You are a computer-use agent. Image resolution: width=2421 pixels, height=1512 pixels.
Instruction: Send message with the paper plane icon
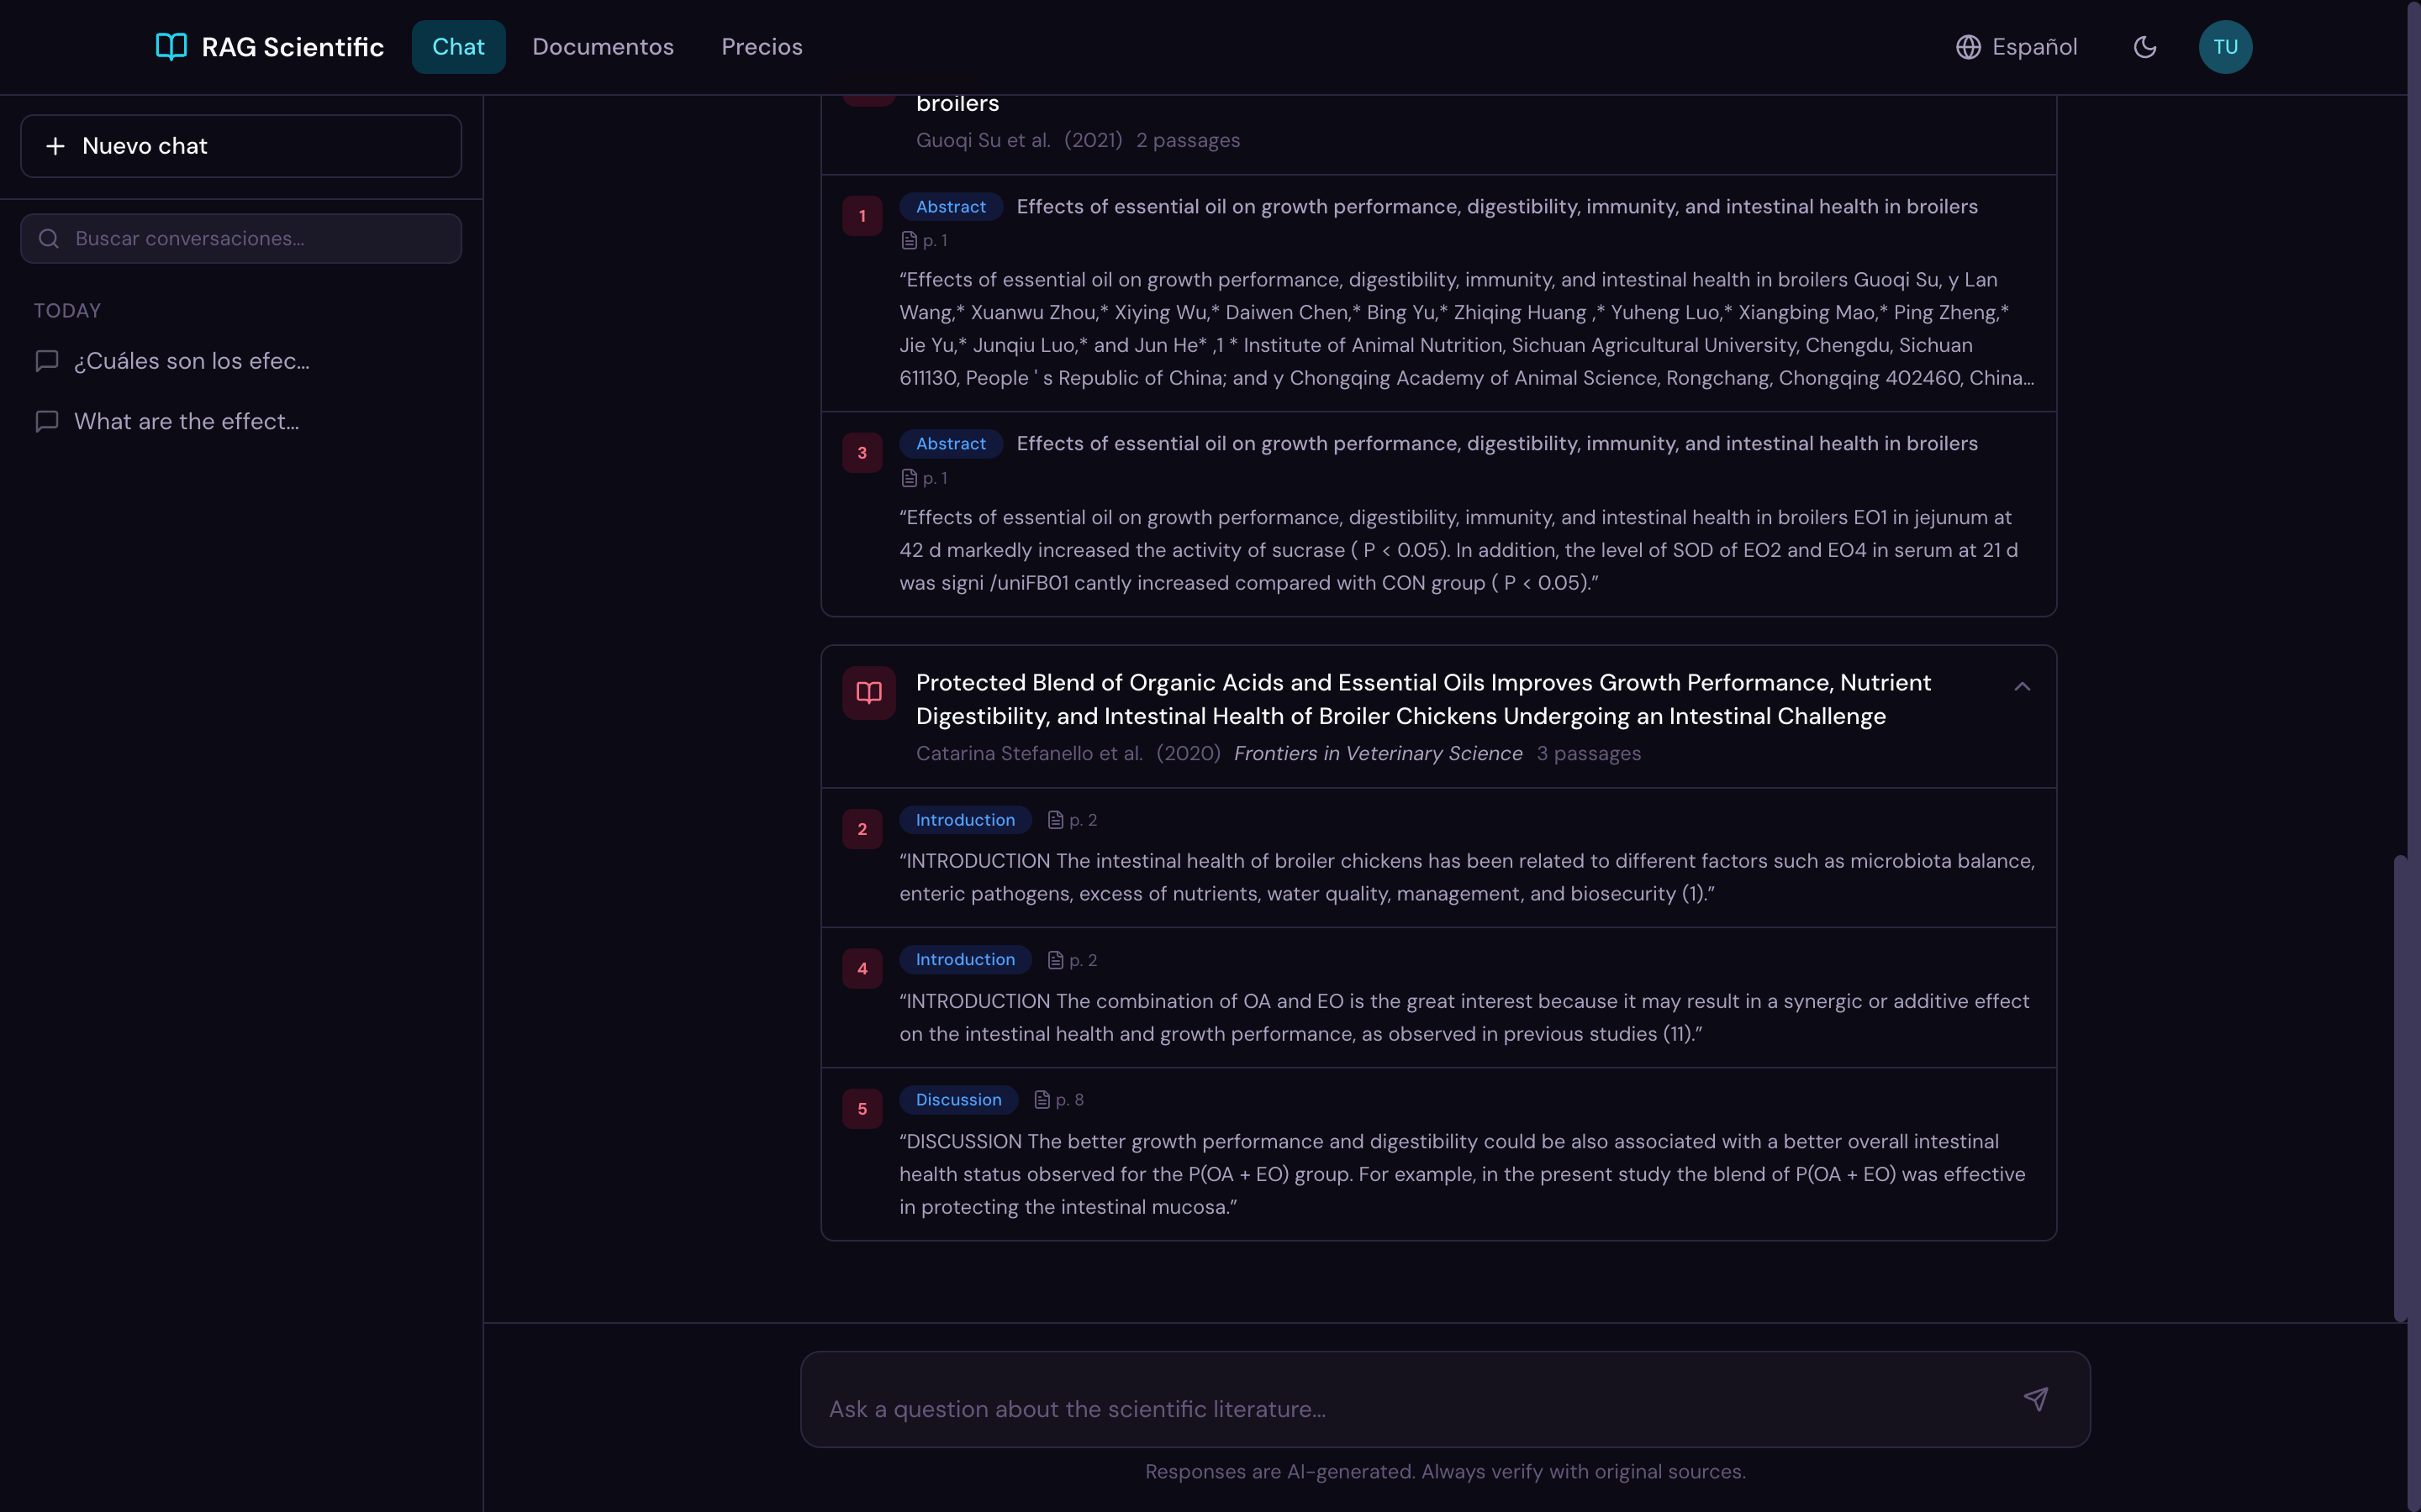coord(2036,1399)
